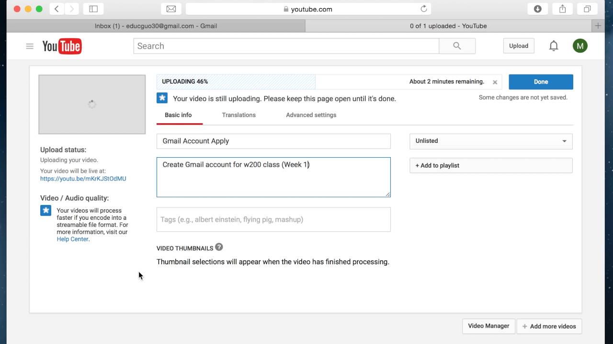Open the YouTube guide hamburger menu
This screenshot has width=613, height=344.
(x=30, y=46)
